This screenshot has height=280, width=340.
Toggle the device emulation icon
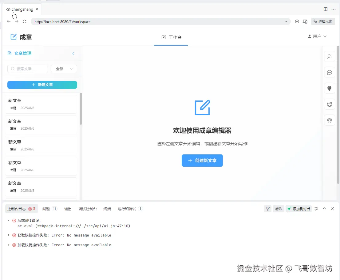[x=305, y=22]
